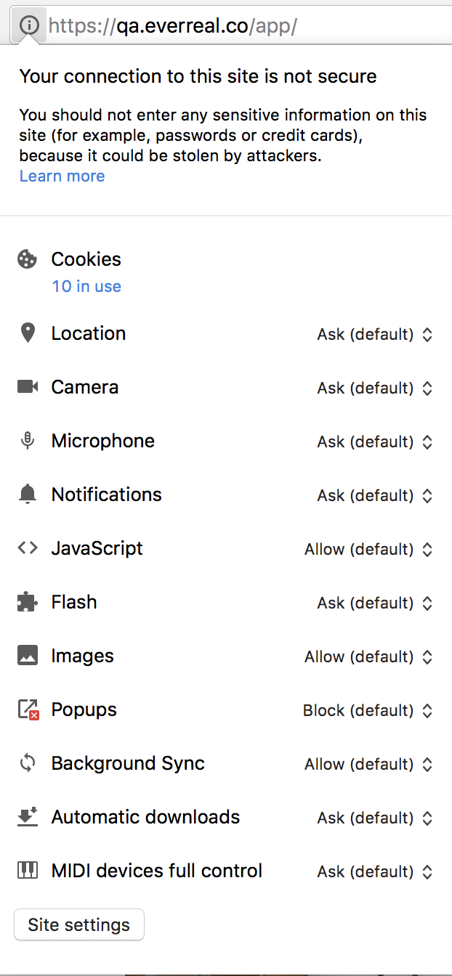Open the Camera permission dropdown
Screen dimensions: 452x976
pyautogui.click(x=375, y=388)
